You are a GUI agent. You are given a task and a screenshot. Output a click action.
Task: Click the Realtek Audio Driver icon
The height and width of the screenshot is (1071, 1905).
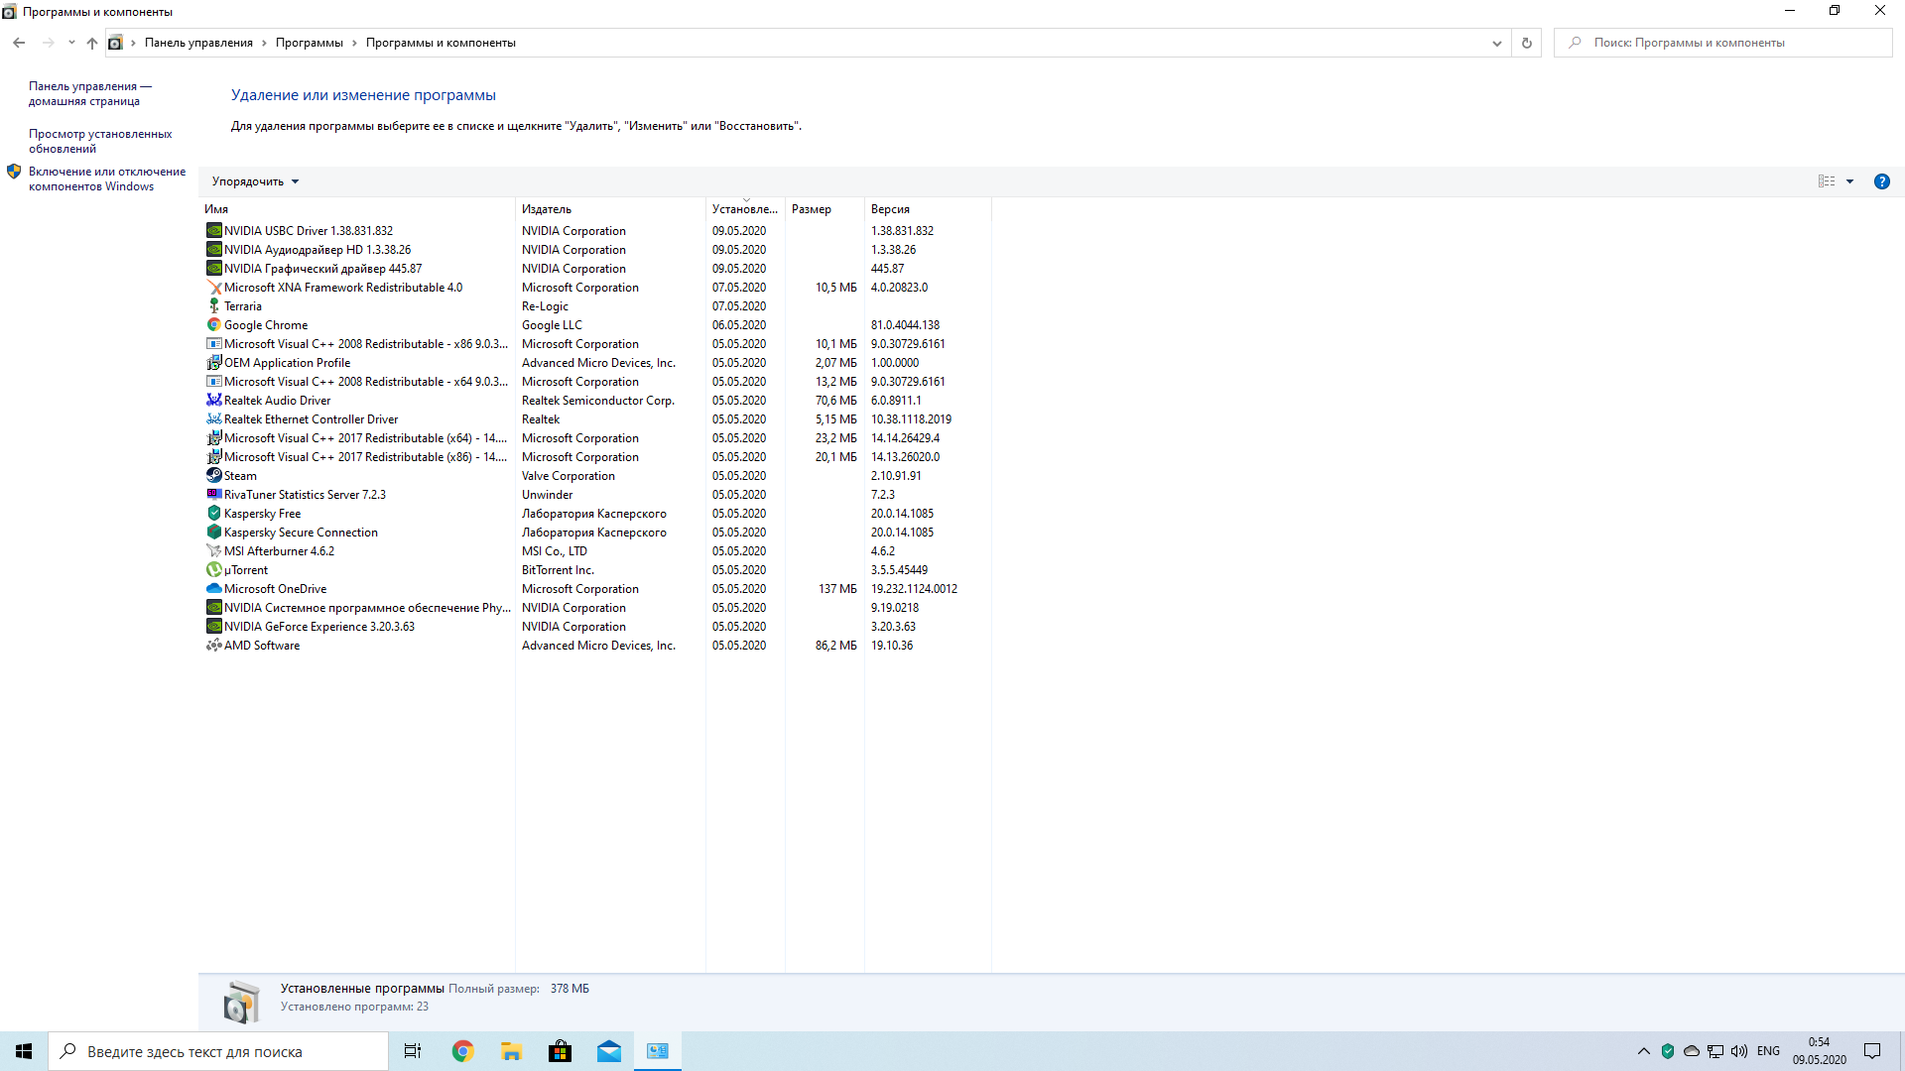coord(213,400)
